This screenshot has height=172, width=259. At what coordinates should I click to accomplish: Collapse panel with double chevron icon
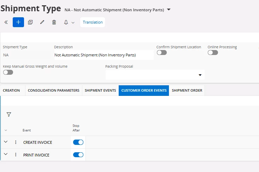tap(6, 22)
